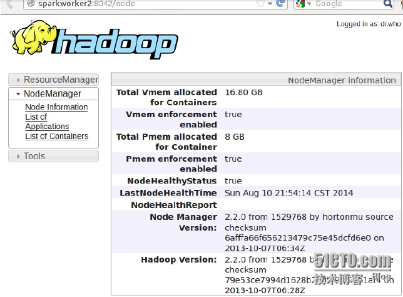The width and height of the screenshot is (403, 297).
Task: Bookmark page with the star icon
Action: coord(260,3)
